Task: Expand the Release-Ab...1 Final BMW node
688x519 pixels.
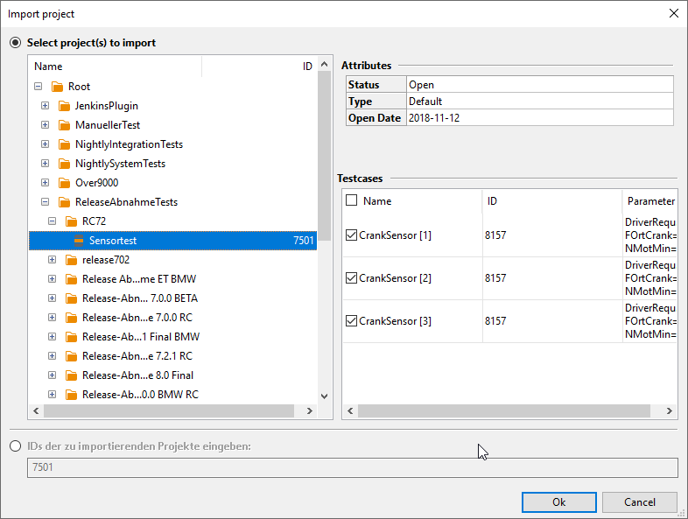Action: tap(53, 337)
